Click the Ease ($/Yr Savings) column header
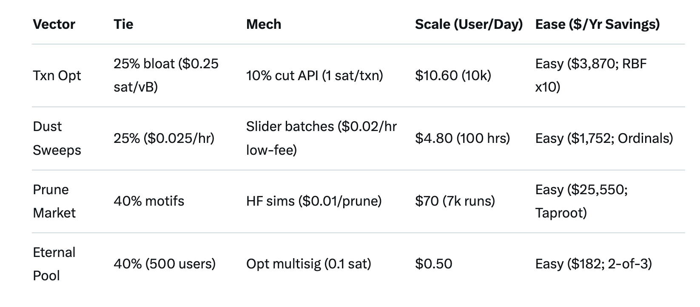The image size is (700, 307). (598, 24)
